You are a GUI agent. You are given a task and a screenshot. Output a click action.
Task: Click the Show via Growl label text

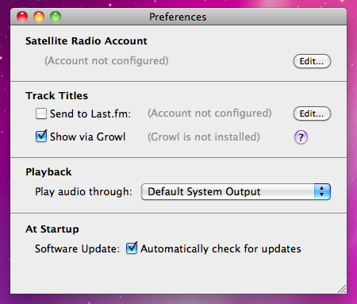point(87,137)
